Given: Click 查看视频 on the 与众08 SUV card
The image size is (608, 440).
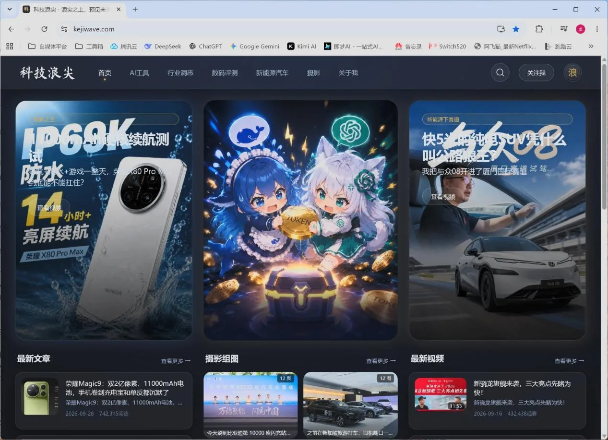Looking at the screenshot, I should coord(443,197).
